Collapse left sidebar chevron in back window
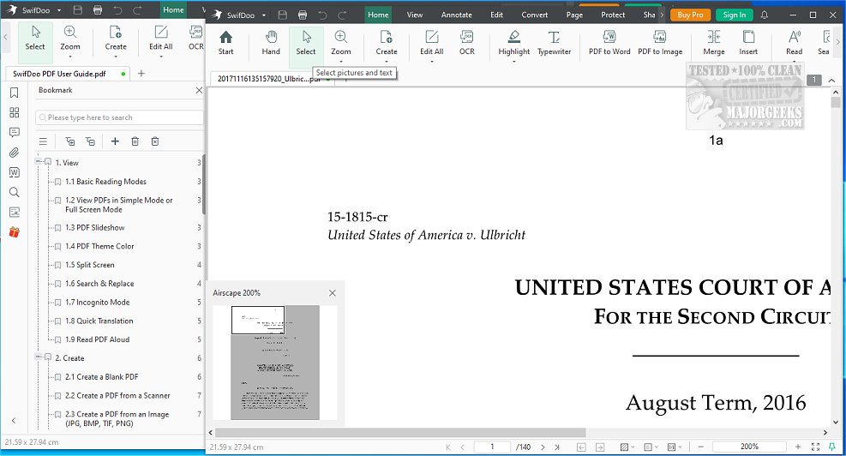Viewport: 846px width, 456px height. [14, 420]
